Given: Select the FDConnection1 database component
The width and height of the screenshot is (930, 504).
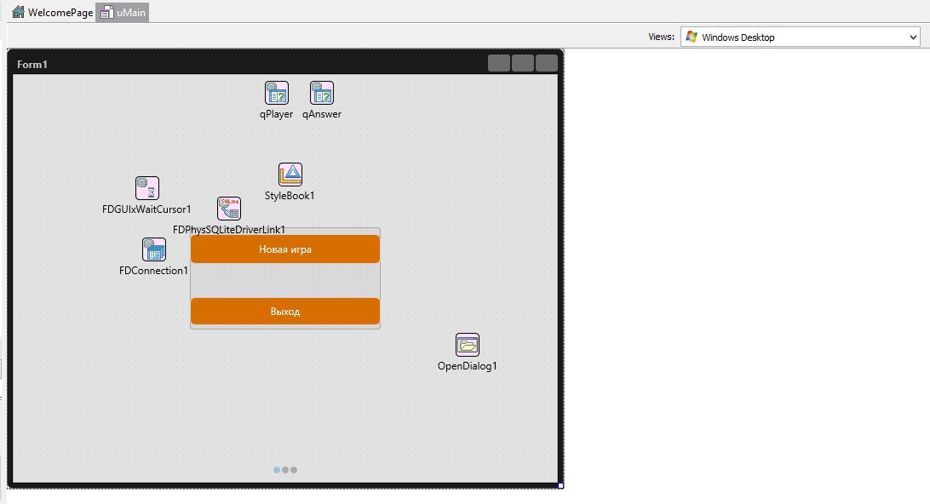Looking at the screenshot, I should 154,249.
